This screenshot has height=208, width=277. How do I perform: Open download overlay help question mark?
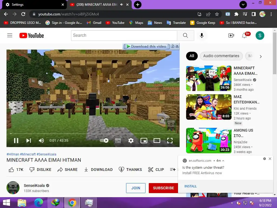(173, 46)
